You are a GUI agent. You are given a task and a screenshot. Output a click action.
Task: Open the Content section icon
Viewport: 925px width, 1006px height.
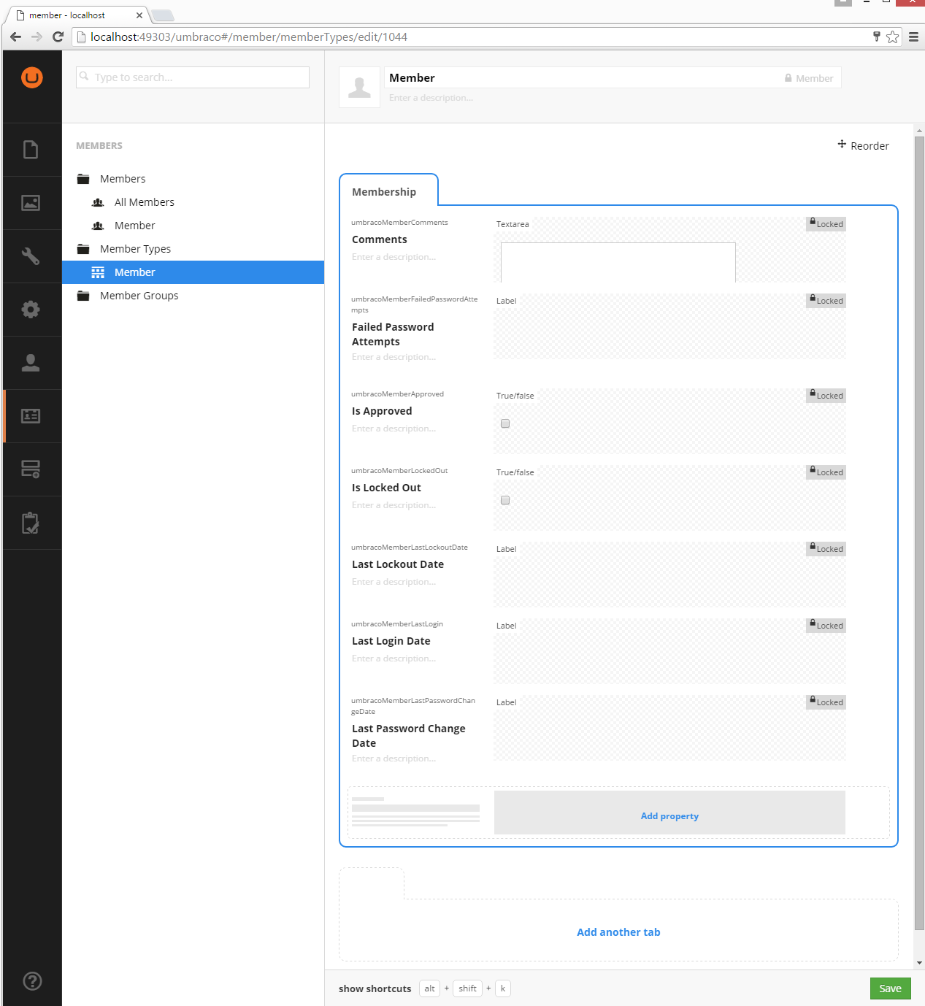31,150
